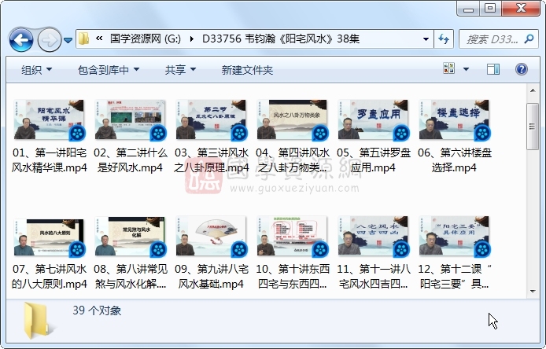Viewport: 546px width, 349px height.
Task: Click the change view icon
Action: click(x=448, y=68)
